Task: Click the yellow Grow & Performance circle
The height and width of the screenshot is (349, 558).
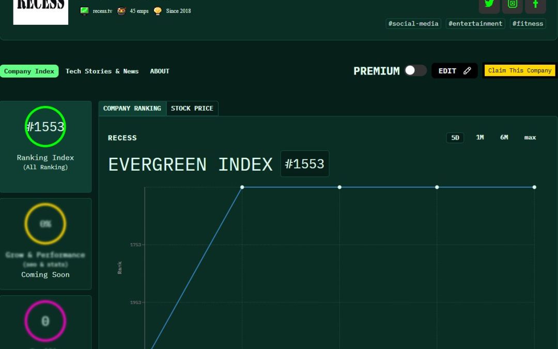Action: pos(45,224)
